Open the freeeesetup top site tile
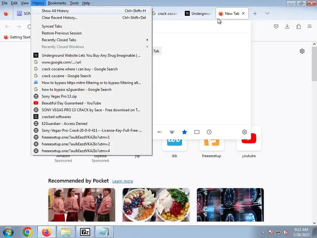Image resolution: width=317 pixels, height=238 pixels. tap(211, 145)
